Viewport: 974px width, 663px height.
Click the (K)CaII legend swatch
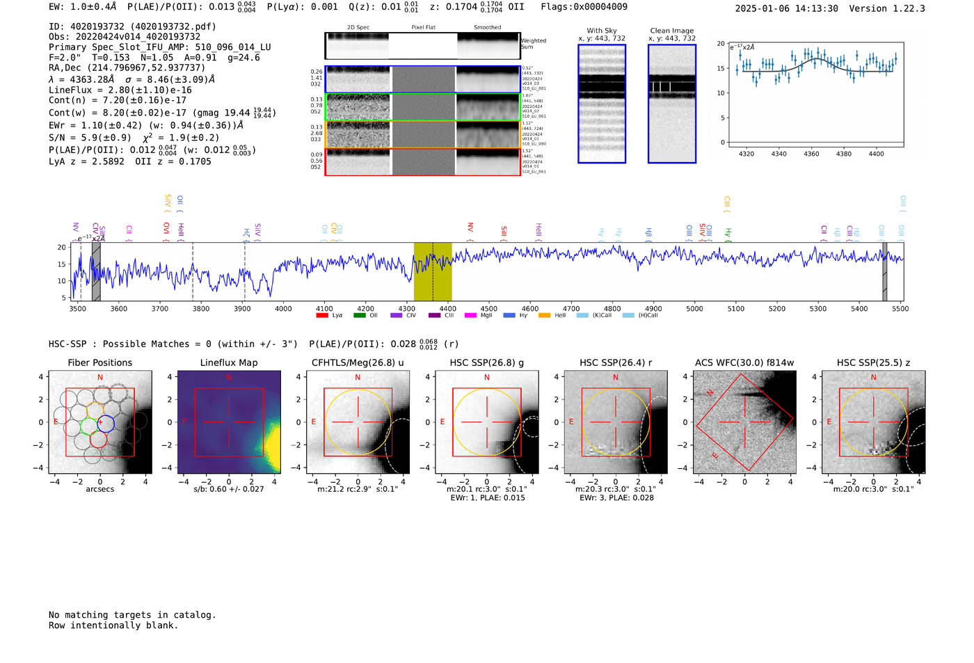tap(582, 316)
